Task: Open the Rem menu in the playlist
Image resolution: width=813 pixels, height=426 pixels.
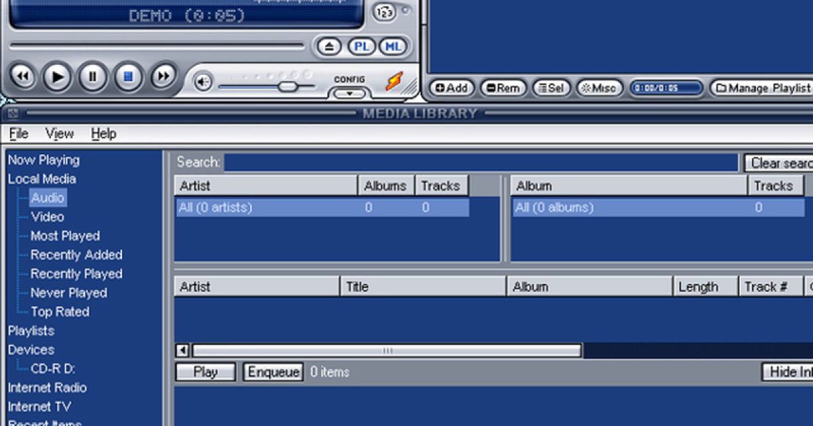Action: pyautogui.click(x=503, y=88)
